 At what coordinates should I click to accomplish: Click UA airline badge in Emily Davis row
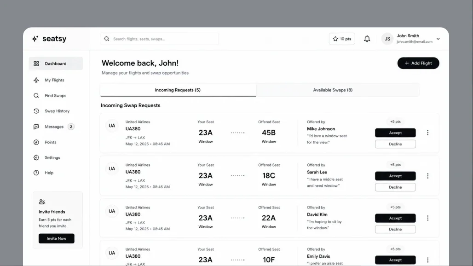[x=112, y=253]
